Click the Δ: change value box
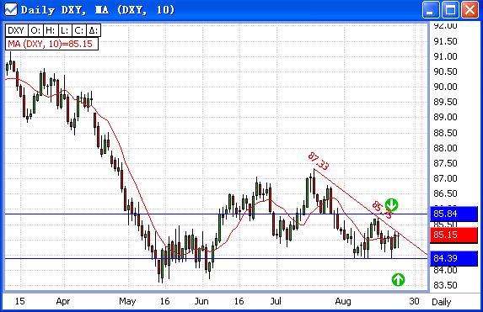Screen dimensions: 483x312 (94, 31)
